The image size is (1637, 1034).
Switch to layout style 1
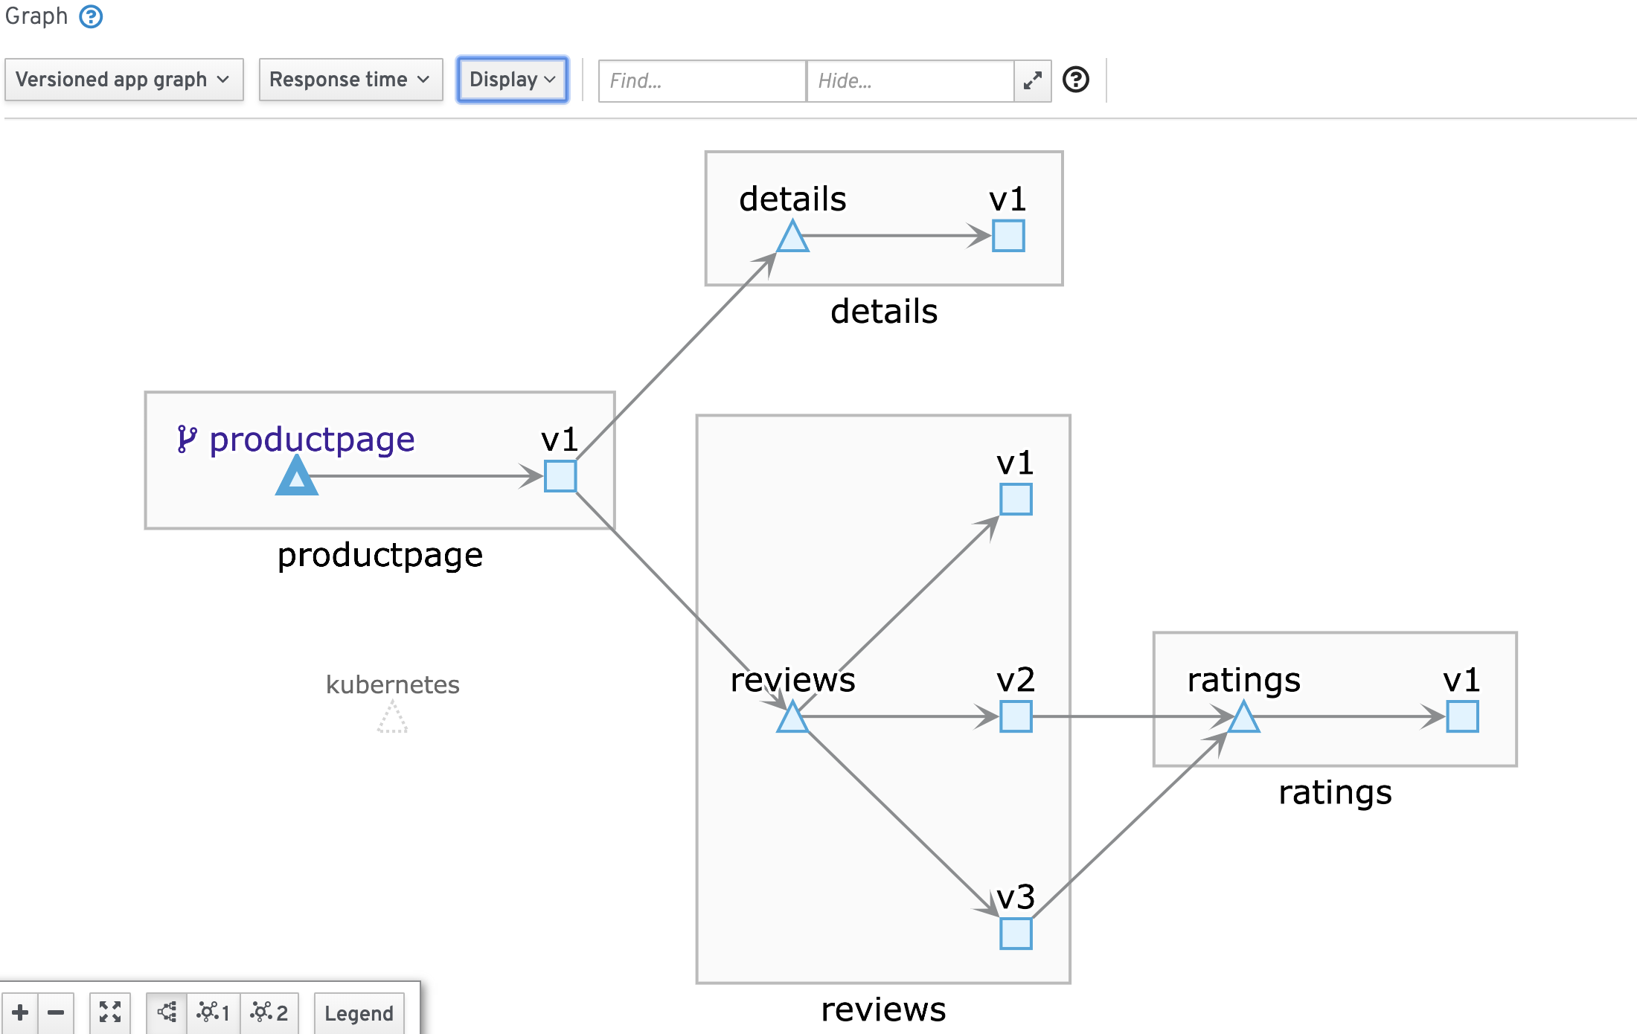214,1012
